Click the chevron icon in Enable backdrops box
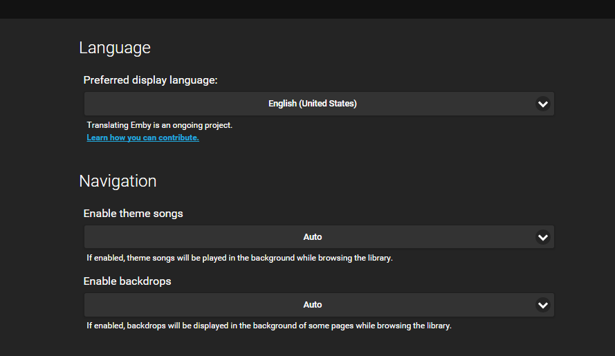The image size is (615, 356). pyautogui.click(x=543, y=305)
